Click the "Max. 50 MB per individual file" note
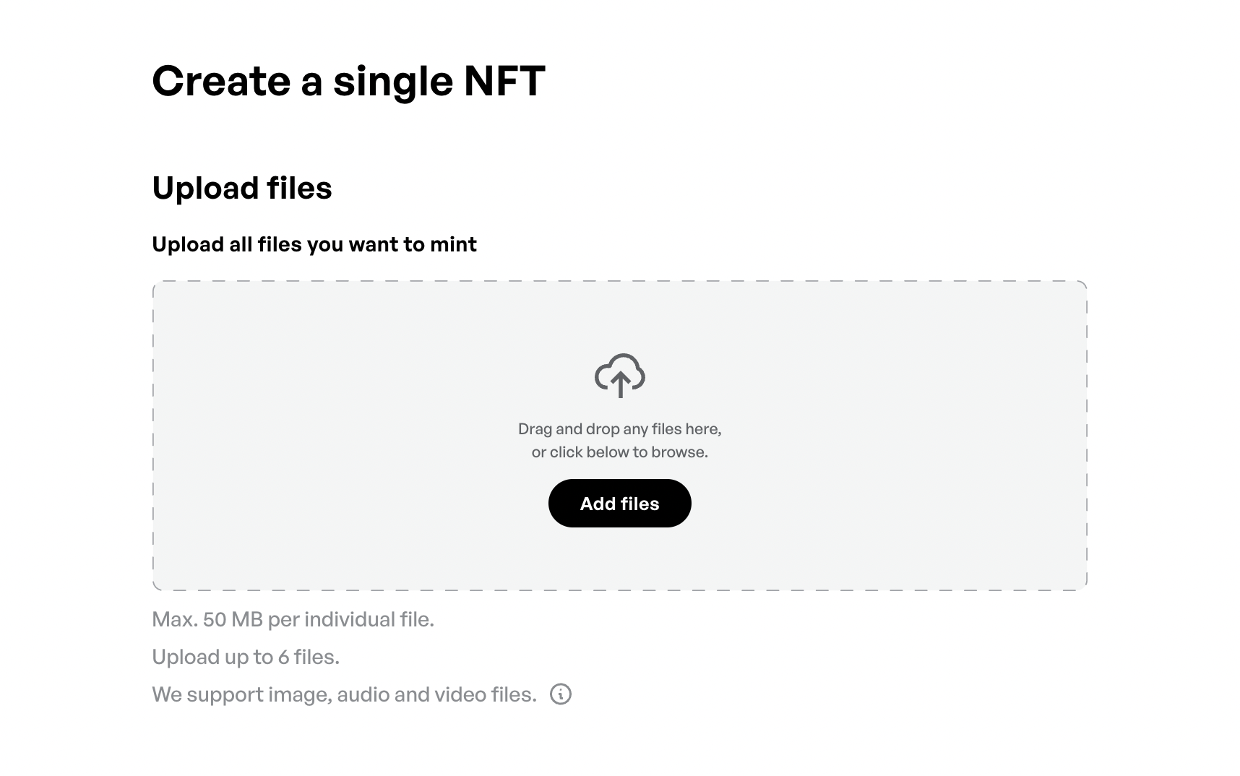Image resolution: width=1240 pixels, height=776 pixels. click(293, 620)
